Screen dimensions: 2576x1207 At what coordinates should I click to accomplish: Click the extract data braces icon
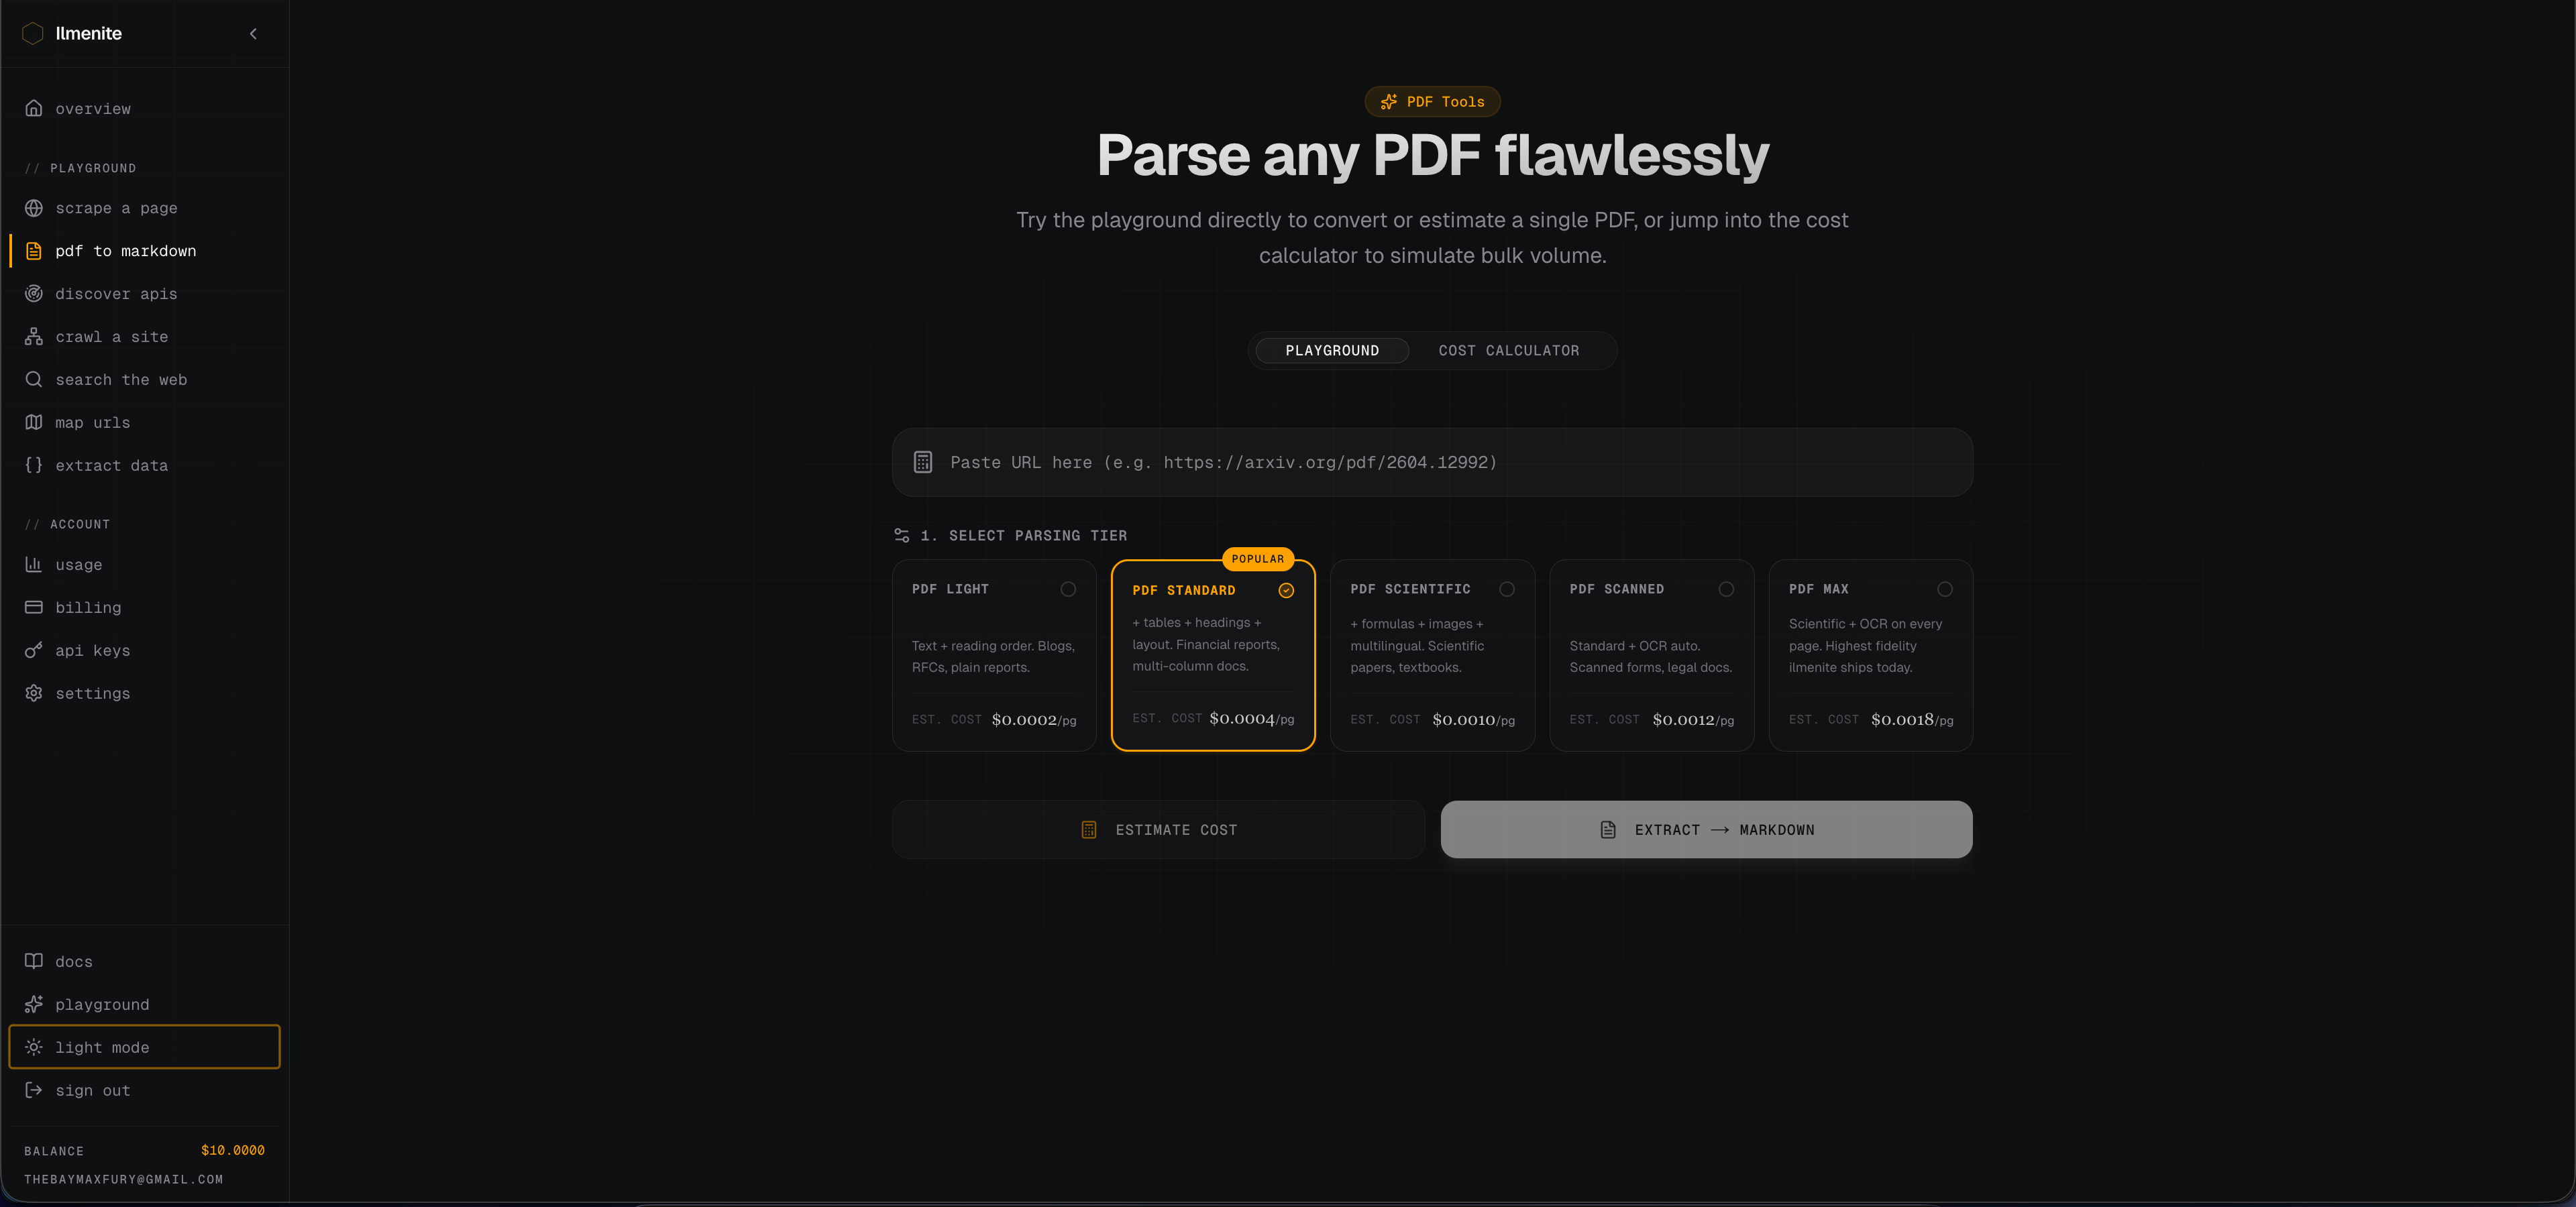pos(33,465)
